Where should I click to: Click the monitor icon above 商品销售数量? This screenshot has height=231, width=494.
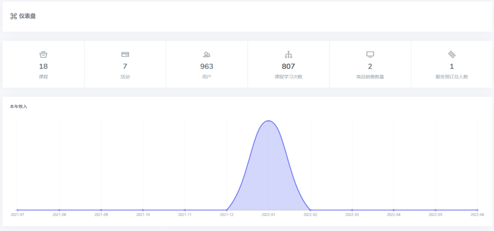point(370,54)
